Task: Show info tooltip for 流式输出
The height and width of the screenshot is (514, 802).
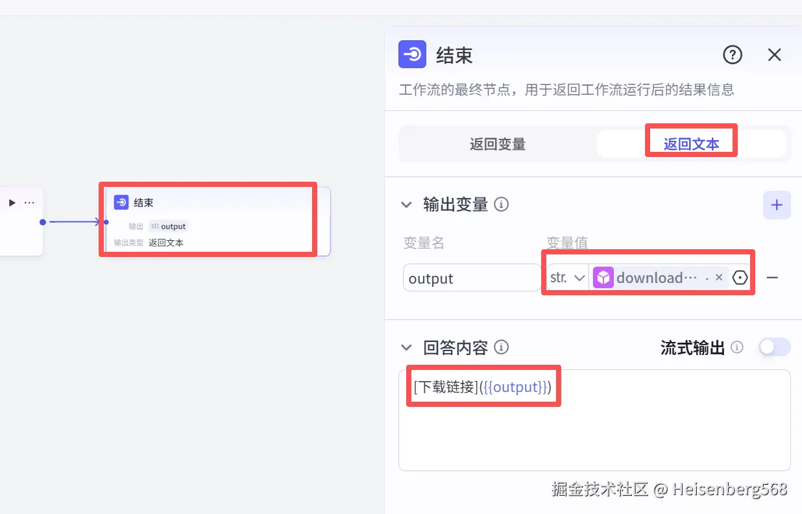Action: (737, 347)
